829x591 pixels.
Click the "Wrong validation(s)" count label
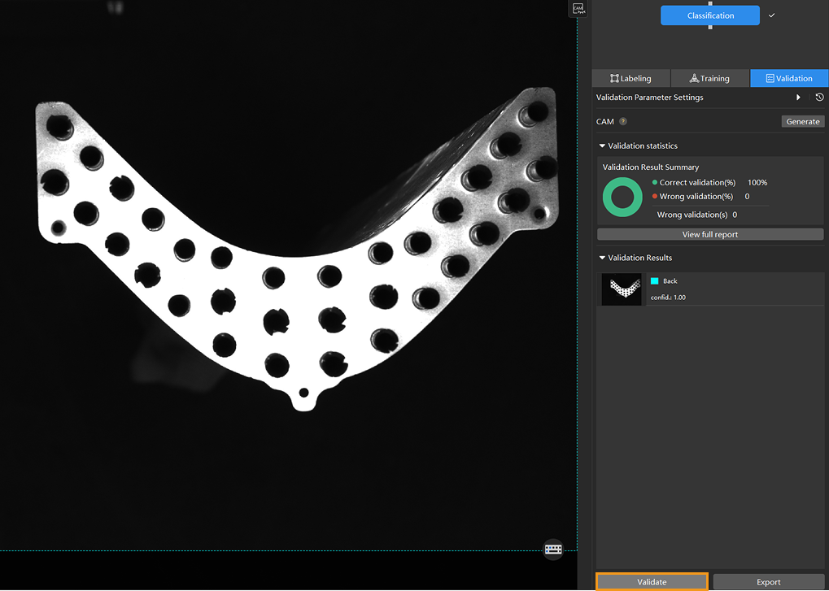pos(692,215)
